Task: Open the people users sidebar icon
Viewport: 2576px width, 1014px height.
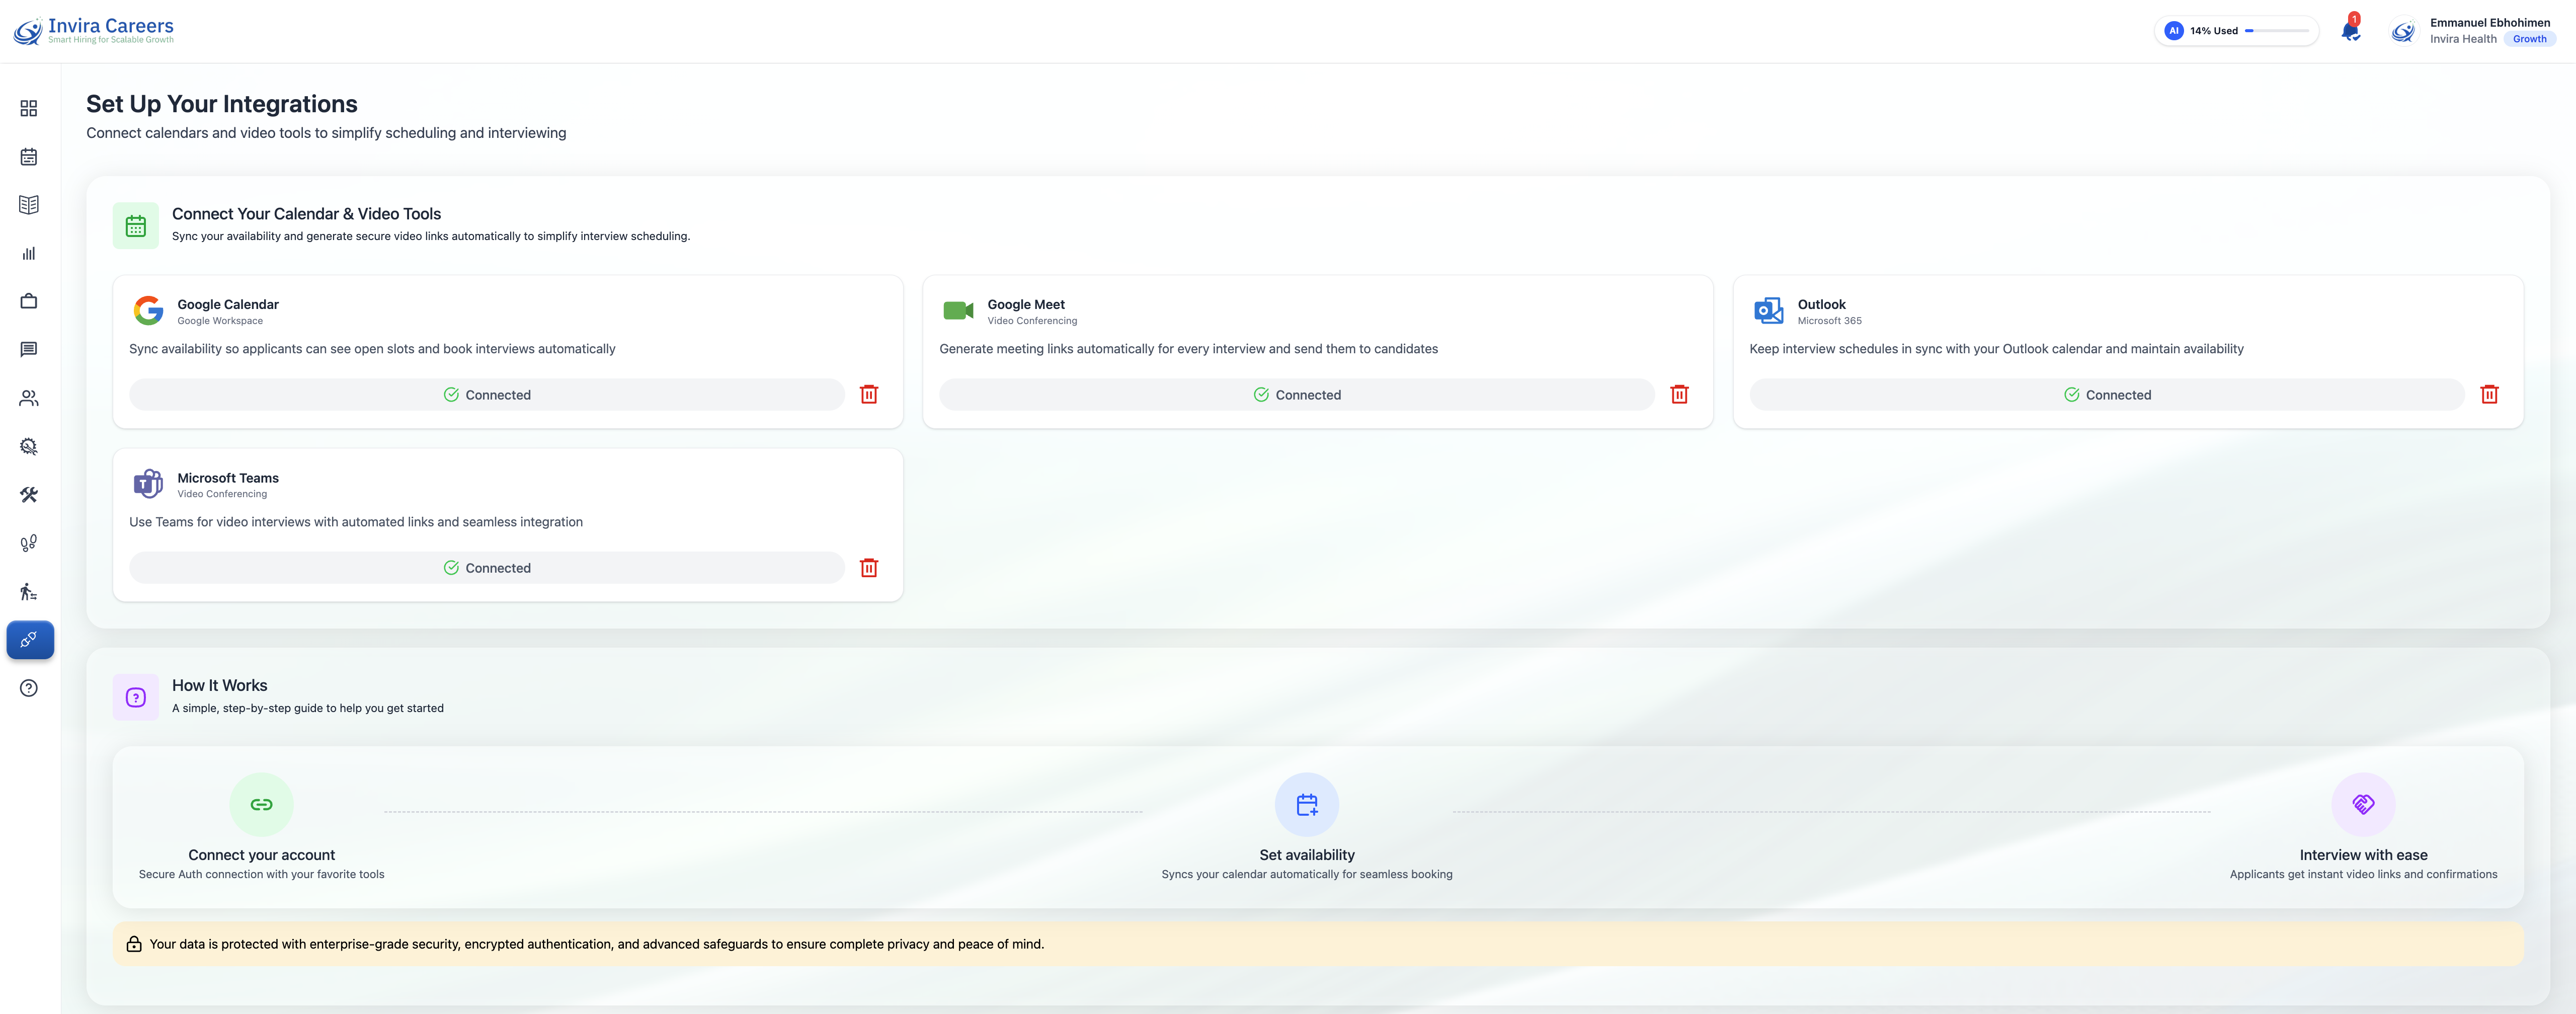Action: (29, 398)
